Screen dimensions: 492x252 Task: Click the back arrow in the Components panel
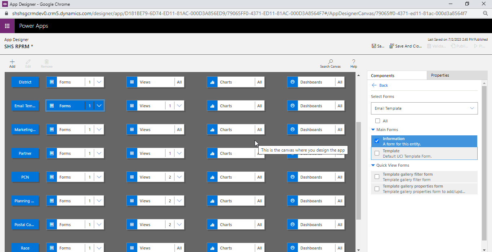pos(374,85)
